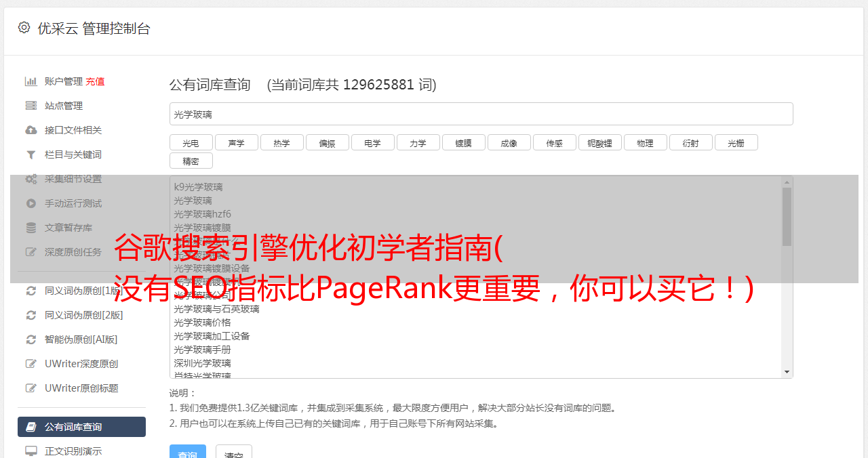Click the keyword search input field
Image resolution: width=868 pixels, height=458 pixels.
click(x=481, y=114)
